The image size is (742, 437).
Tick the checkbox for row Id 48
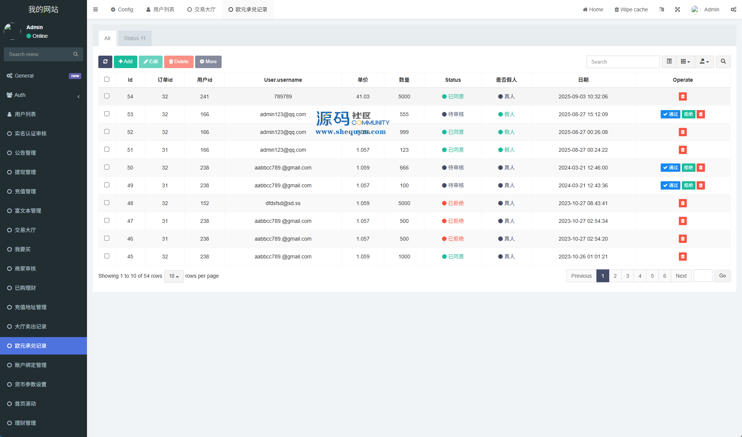coord(107,203)
